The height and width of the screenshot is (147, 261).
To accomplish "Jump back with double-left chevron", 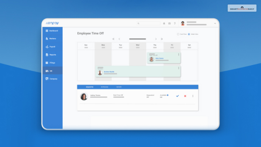I will pos(113,39).
